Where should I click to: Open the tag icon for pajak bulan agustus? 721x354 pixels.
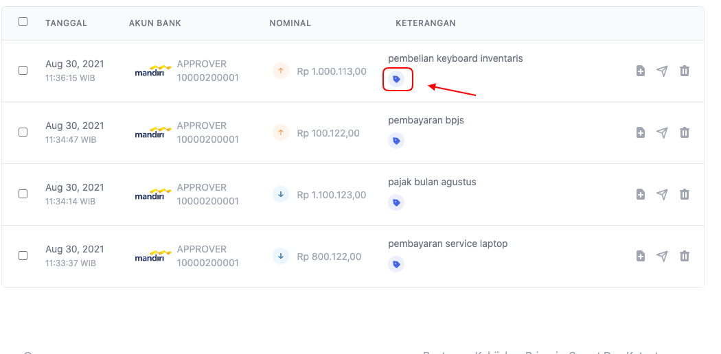(x=396, y=203)
